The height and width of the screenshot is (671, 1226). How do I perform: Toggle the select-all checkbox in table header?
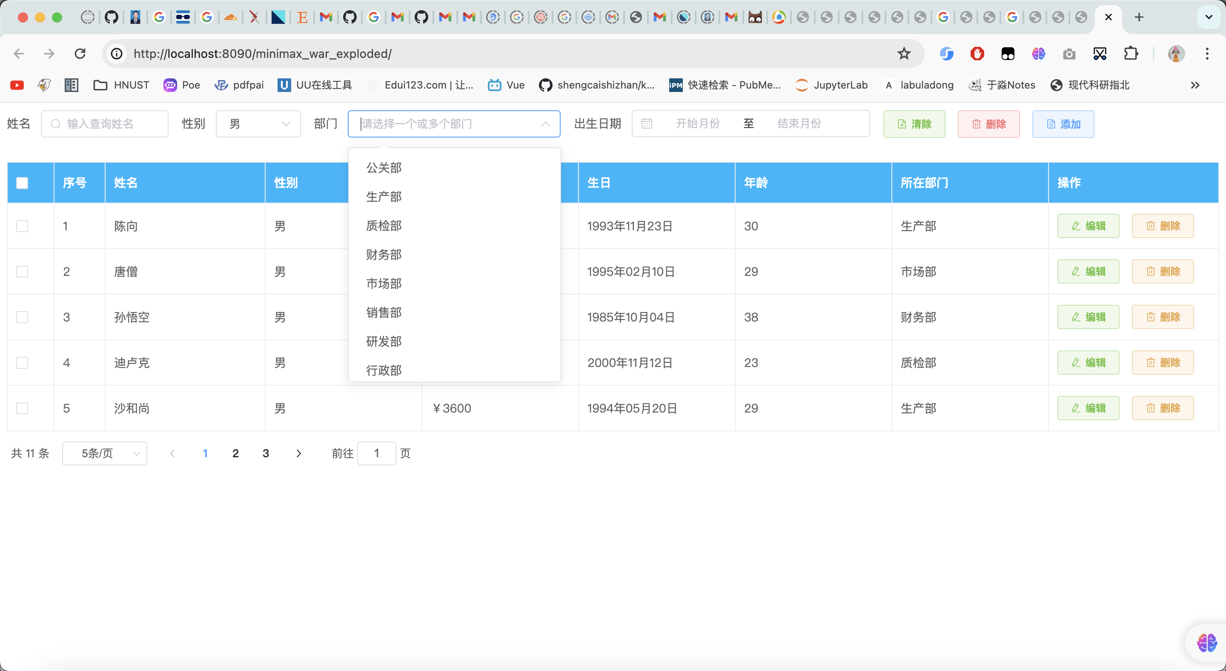coord(23,183)
